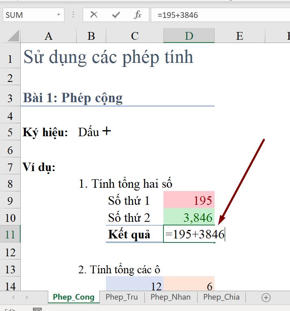Select row 2 header

tap(10, 77)
